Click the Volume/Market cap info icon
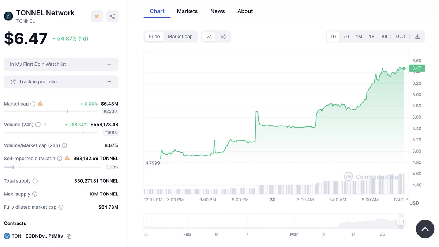Screen dimensions: 439x247 point(64,145)
